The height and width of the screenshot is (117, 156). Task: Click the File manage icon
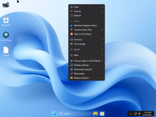(x=71, y=44)
